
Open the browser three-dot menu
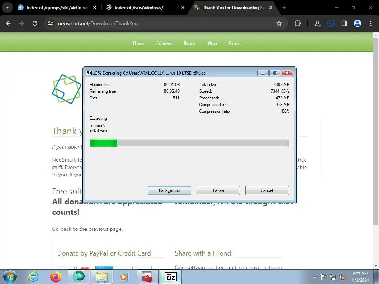pos(371,23)
